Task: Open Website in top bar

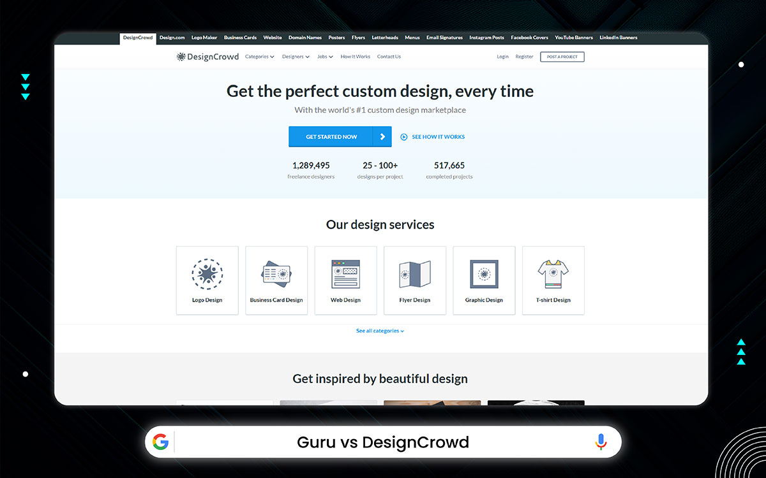Action: pos(273,38)
